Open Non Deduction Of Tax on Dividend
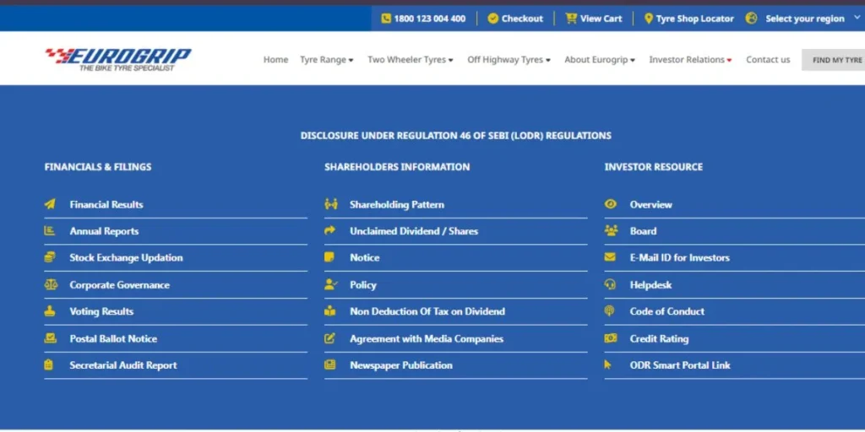Viewport: 865px width, 432px height. pyautogui.click(x=427, y=311)
